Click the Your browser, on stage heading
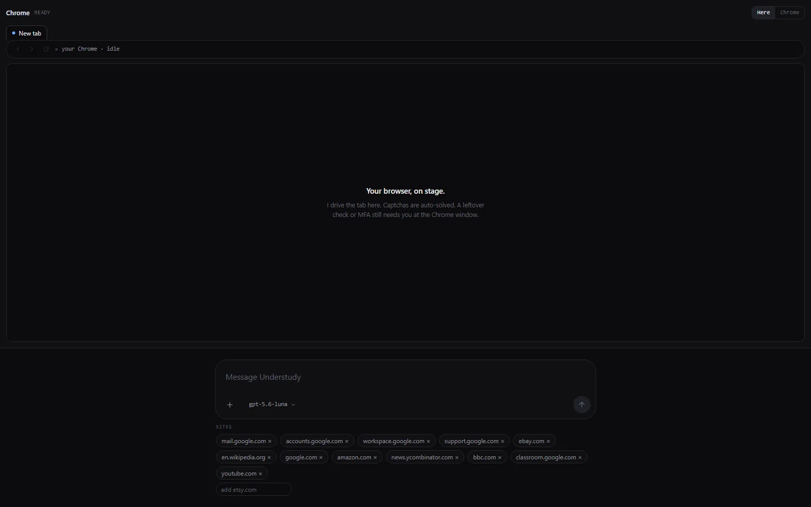Viewport: 811px width, 507px height. [405, 191]
